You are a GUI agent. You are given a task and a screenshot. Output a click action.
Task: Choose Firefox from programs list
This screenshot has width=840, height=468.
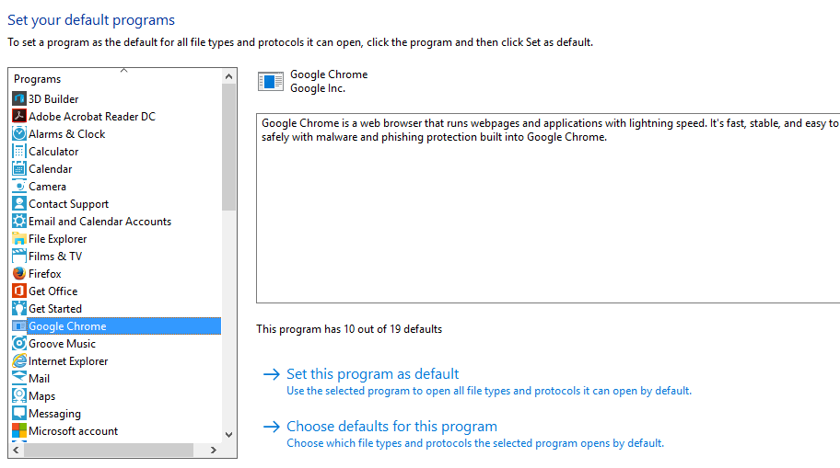(x=45, y=274)
